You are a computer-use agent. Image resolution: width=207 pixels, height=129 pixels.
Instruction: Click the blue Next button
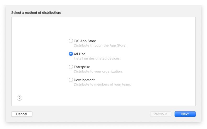point(185,114)
